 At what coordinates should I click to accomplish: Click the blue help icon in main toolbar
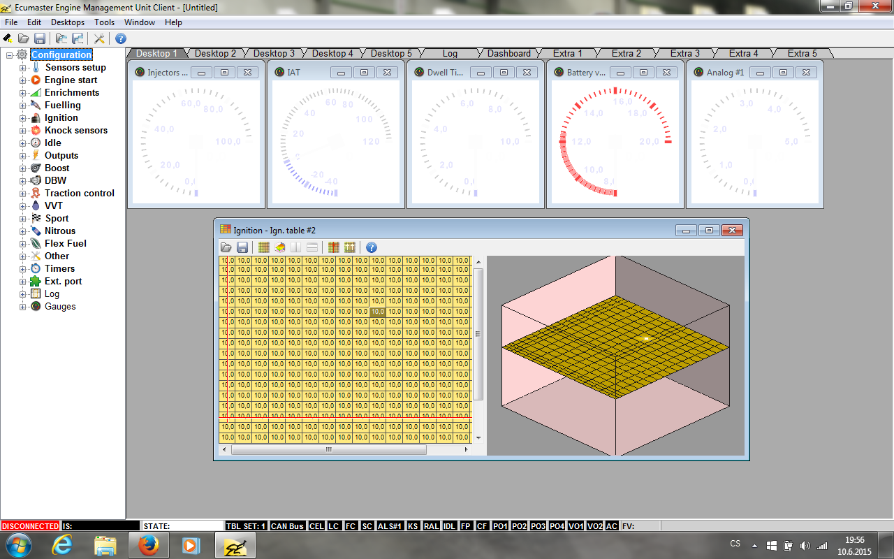pyautogui.click(x=121, y=38)
